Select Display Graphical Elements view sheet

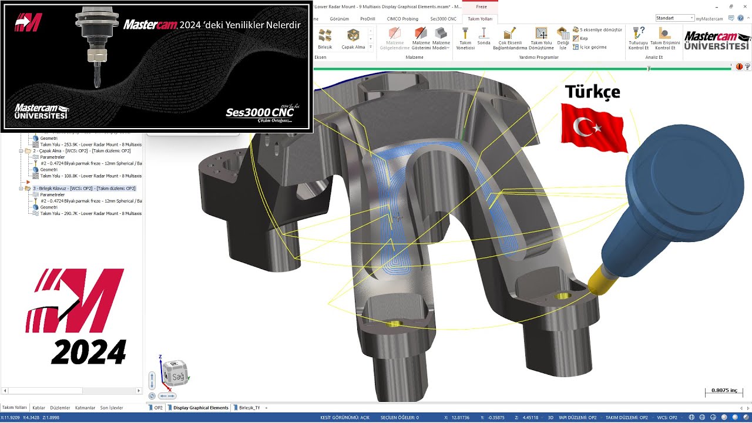point(199,408)
